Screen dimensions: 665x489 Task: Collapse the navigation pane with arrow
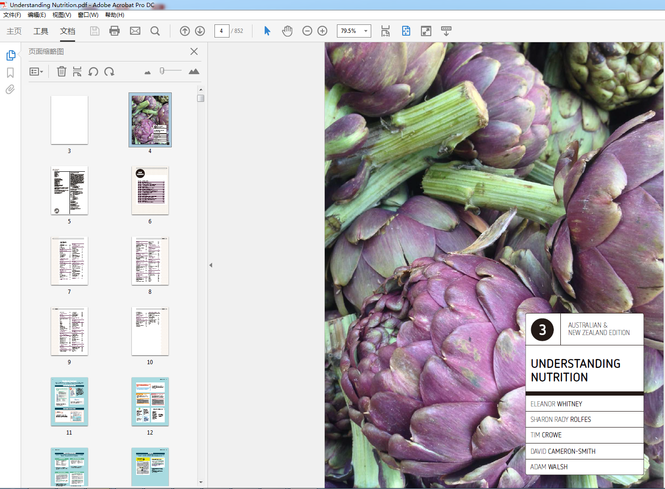click(x=211, y=265)
